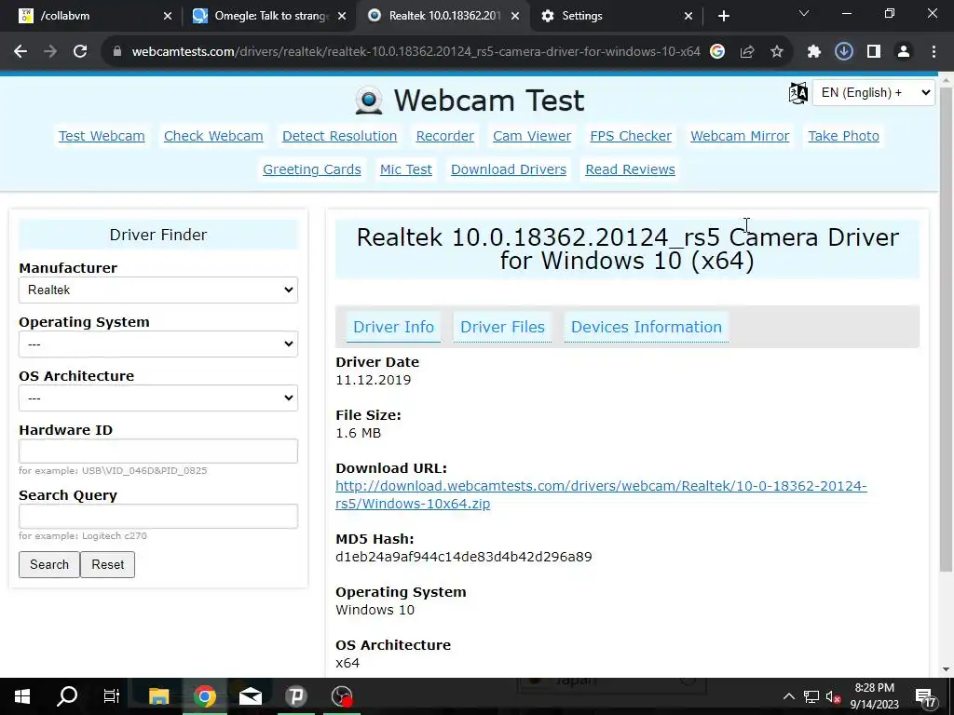
Task: Close the Settings tab
Action: click(688, 16)
